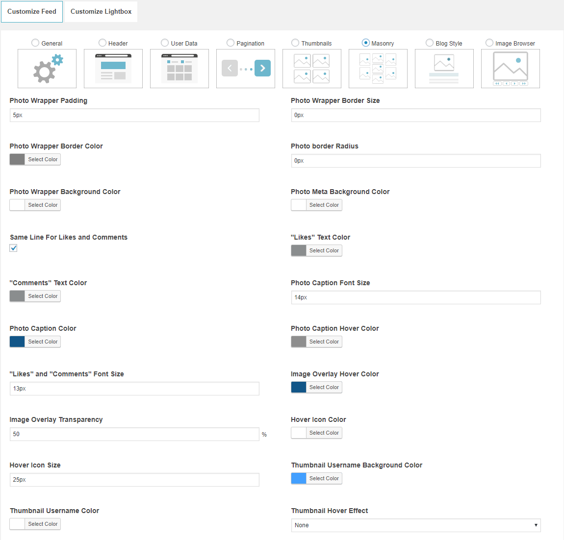
Task: Click the Pagination arrows icon
Action: click(x=246, y=69)
